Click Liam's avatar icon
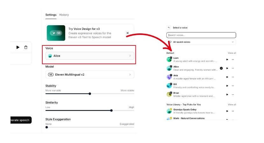 click(169, 59)
